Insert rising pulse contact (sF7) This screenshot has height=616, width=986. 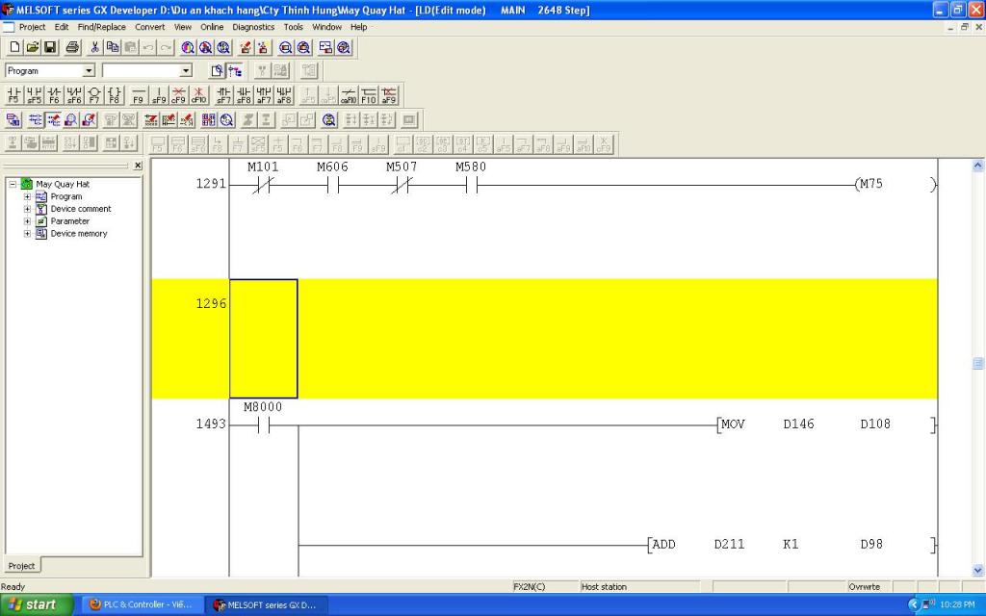tap(223, 95)
